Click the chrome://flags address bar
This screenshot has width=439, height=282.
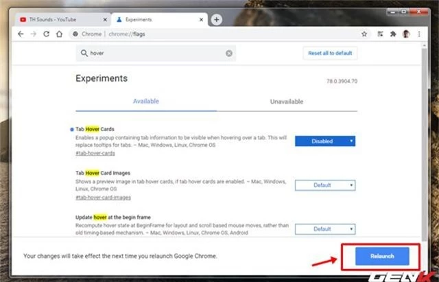[219, 34]
